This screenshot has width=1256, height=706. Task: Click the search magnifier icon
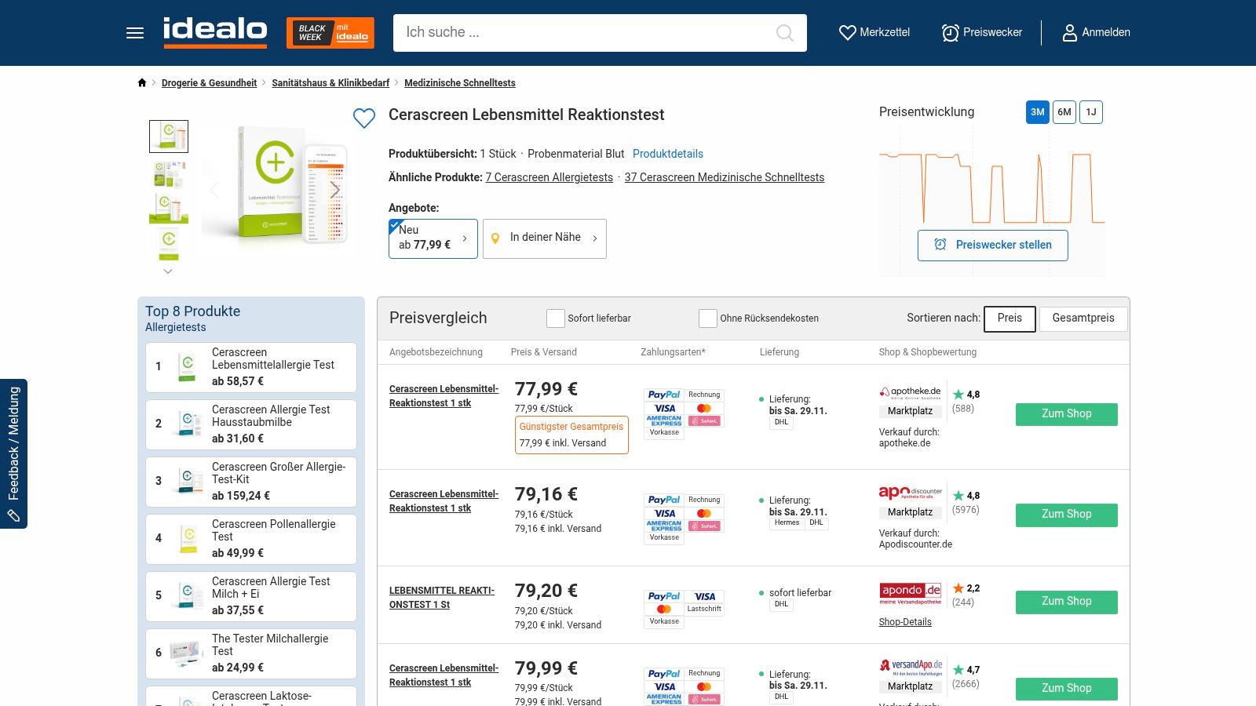pos(784,33)
